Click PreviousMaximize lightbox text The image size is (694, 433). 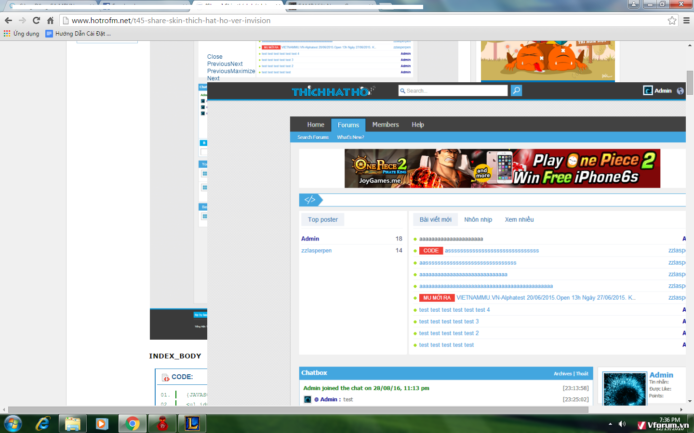[231, 71]
